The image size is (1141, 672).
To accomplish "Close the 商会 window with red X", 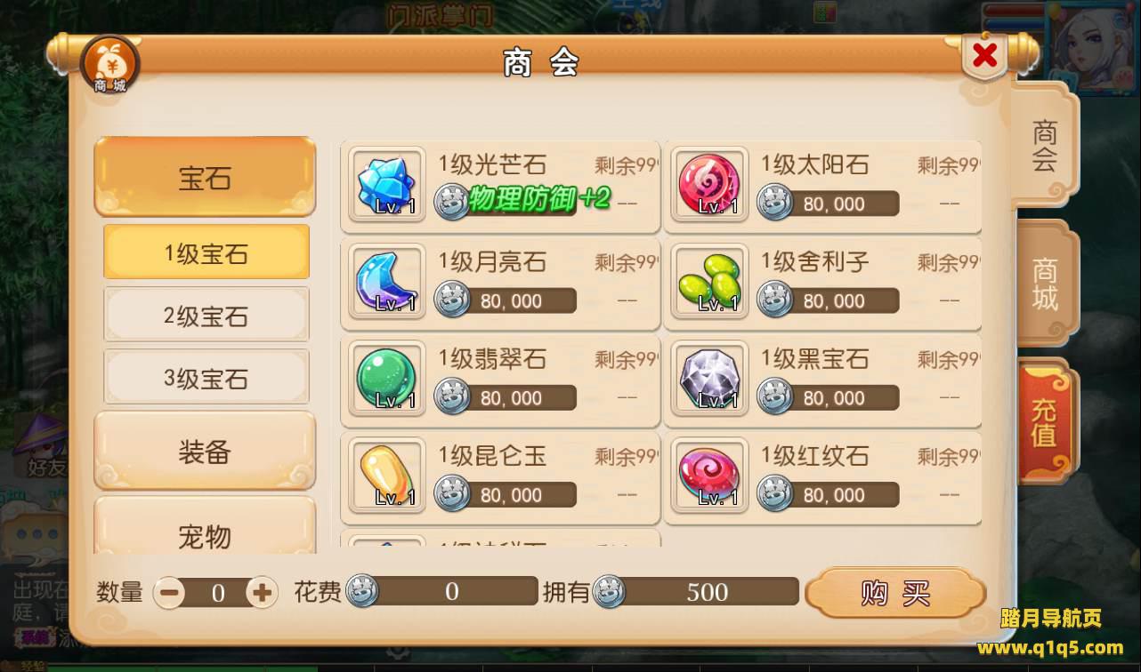I will click(x=984, y=56).
